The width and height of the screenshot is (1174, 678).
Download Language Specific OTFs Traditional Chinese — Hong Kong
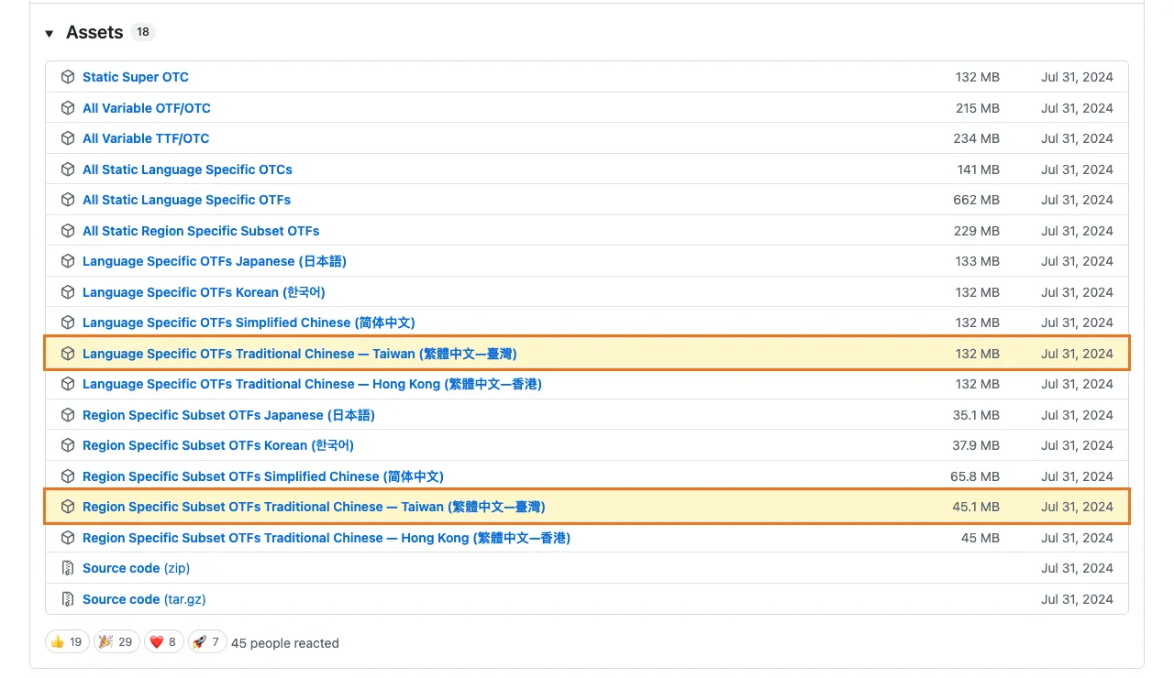pos(312,384)
